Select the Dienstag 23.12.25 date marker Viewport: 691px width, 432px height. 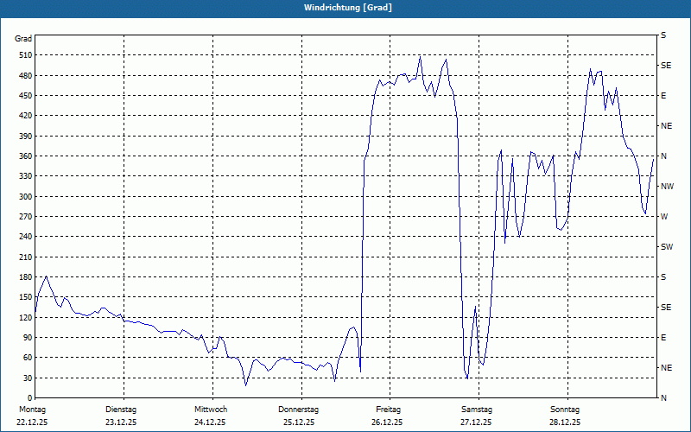point(121,416)
